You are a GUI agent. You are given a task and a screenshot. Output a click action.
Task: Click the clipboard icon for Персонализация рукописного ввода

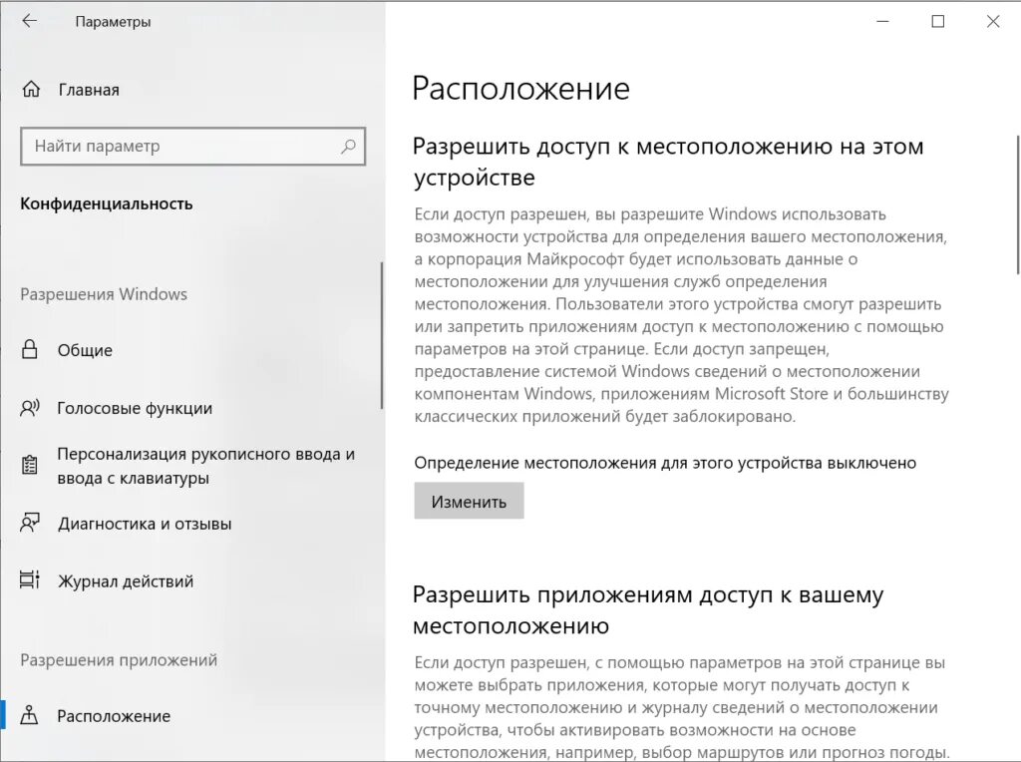[x=29, y=465]
